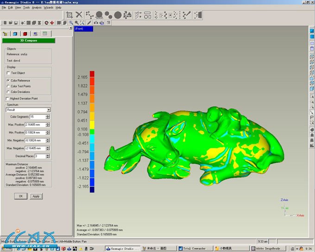The width and height of the screenshot is (315, 252).
Task: Click the blue cube icon in panel tabs
Action: [x=15, y=34]
